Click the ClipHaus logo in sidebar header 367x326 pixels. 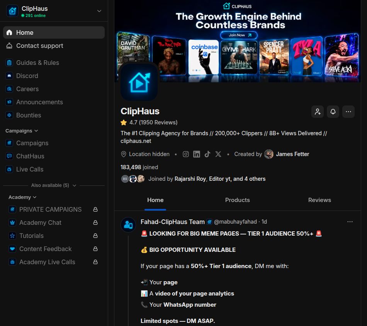[x=12, y=11]
